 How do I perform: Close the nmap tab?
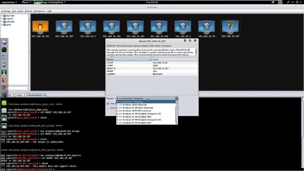(24, 95)
